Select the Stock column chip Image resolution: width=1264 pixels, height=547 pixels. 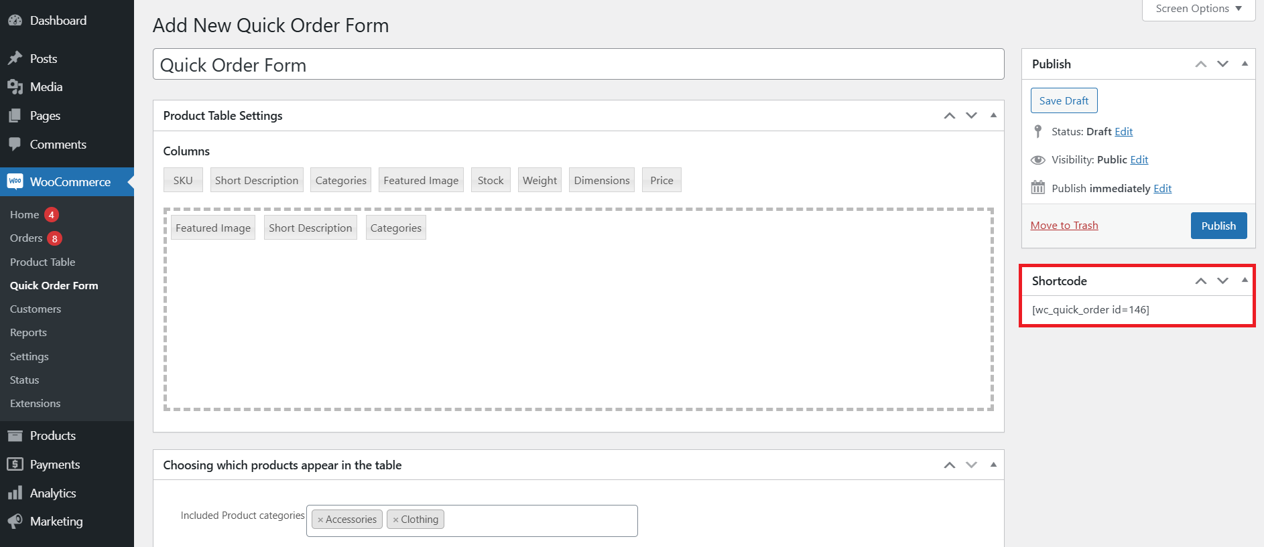[491, 180]
